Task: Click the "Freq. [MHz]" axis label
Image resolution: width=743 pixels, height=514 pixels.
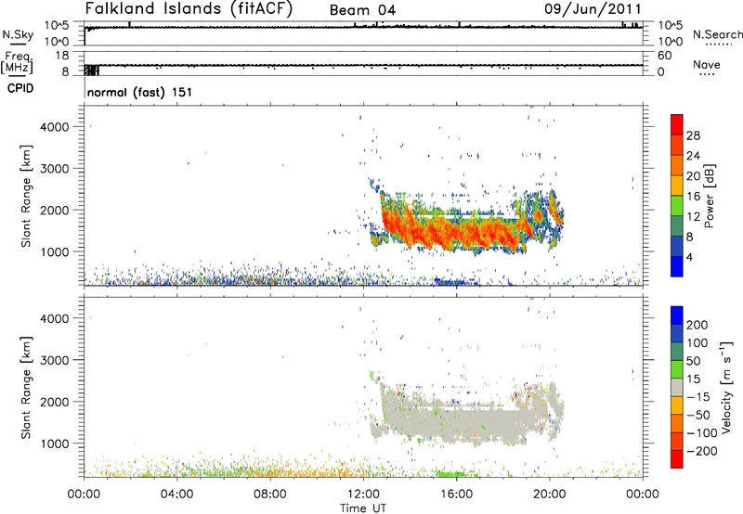Action: (17, 62)
